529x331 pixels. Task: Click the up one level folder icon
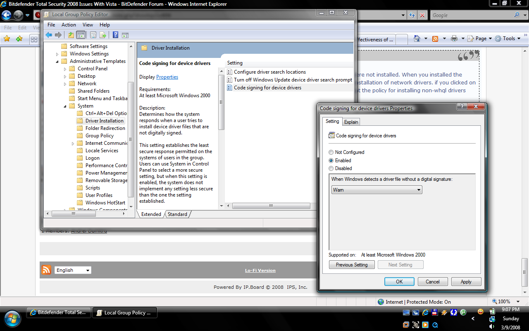71,35
